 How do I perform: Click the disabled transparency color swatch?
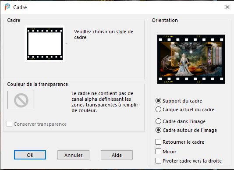(21, 100)
